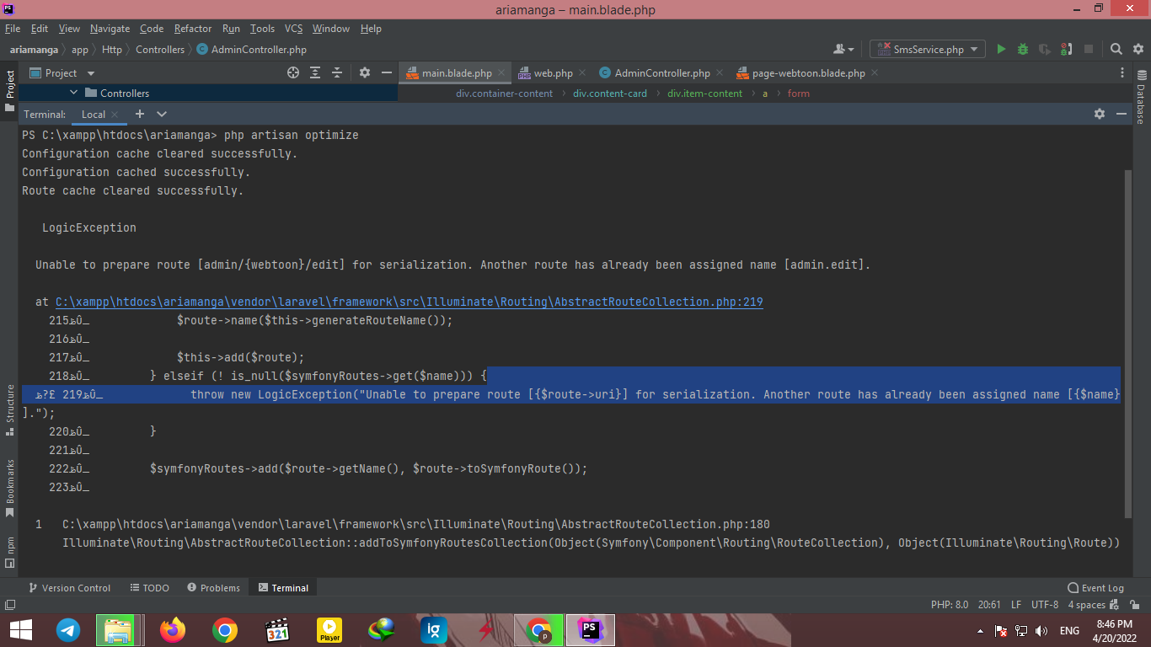The image size is (1151, 647).
Task: Click Collapse All in Project panel
Action: point(337,73)
